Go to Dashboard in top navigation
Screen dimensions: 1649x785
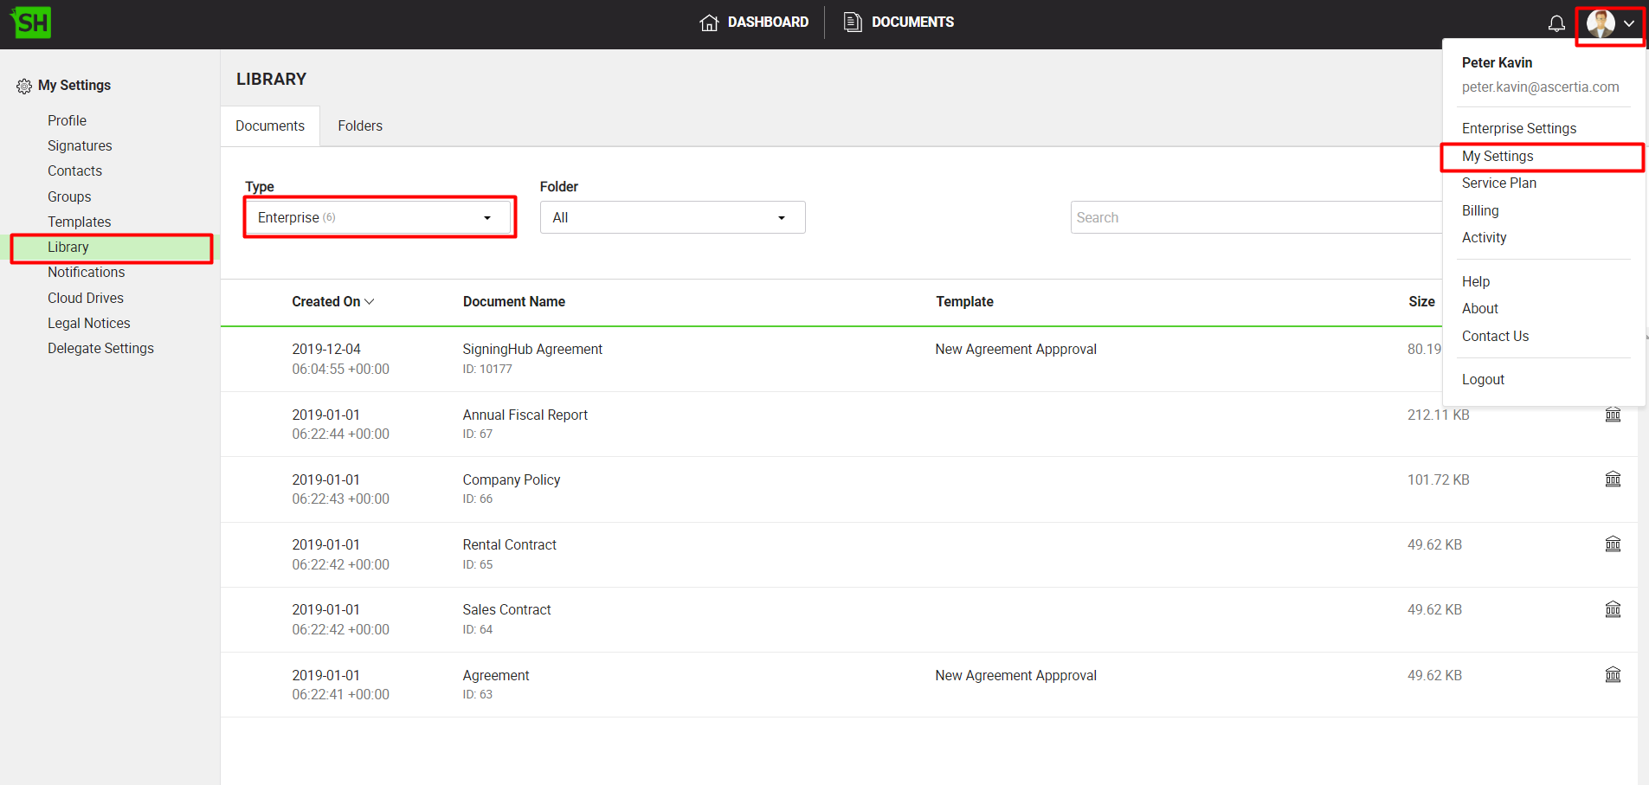click(754, 23)
